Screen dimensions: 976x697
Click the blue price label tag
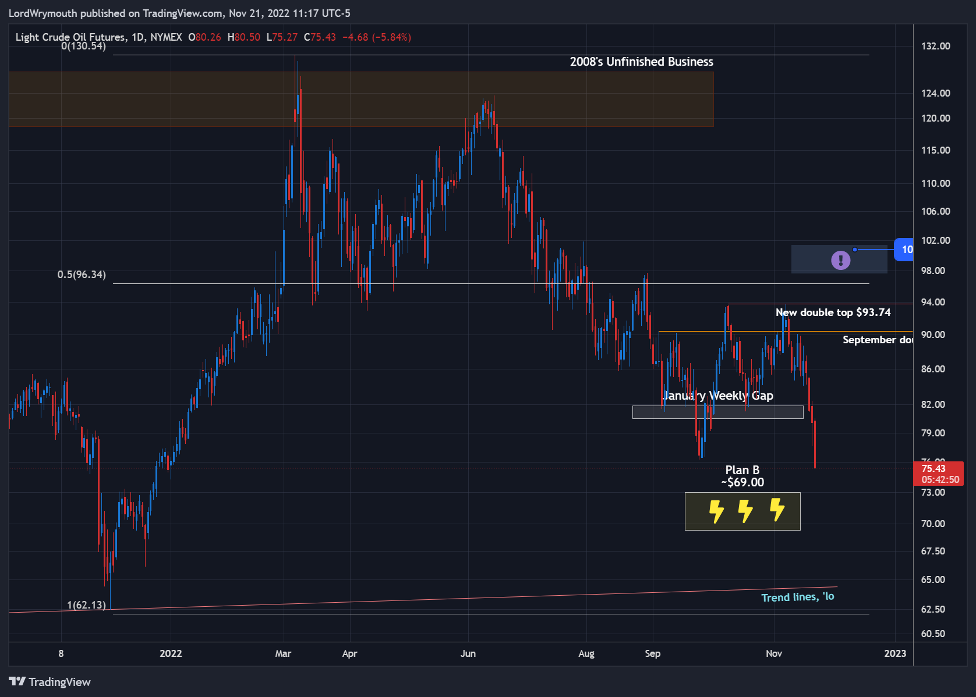(904, 250)
